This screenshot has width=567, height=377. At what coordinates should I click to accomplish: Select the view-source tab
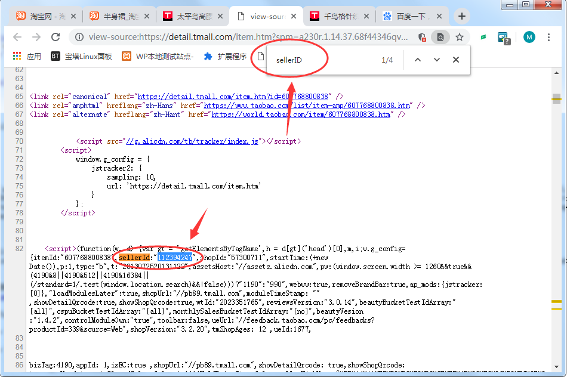[266, 16]
